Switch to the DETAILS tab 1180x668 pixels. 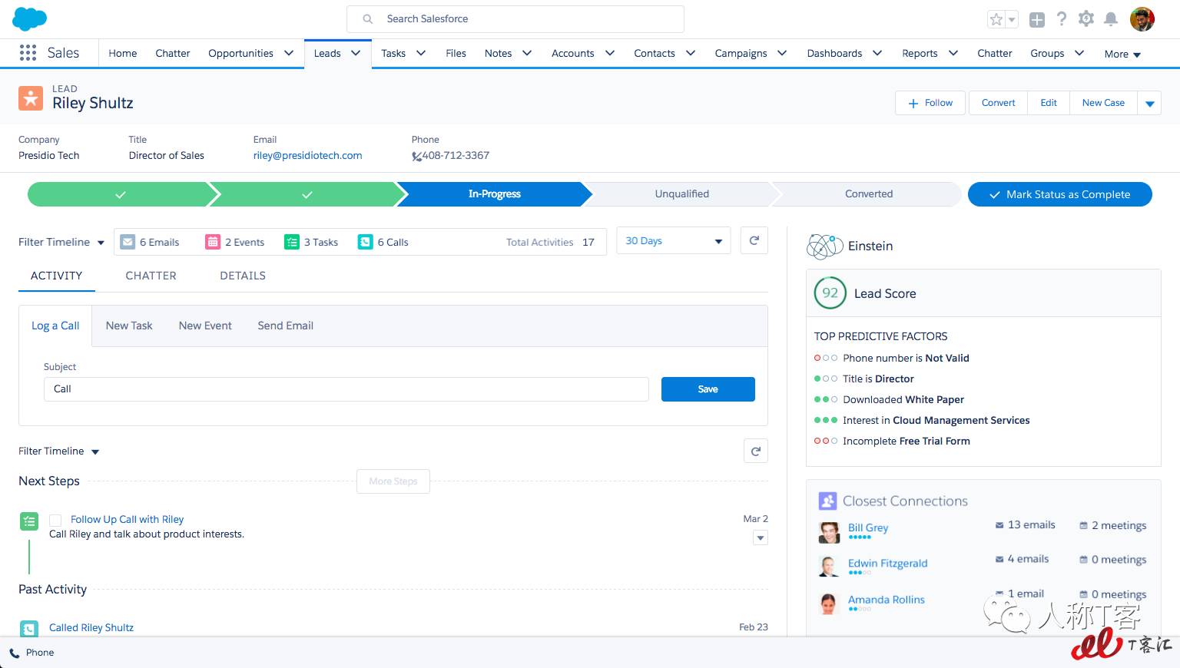click(243, 276)
